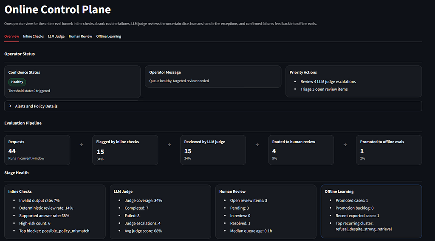Click the Flagged by inline checks card
This screenshot has width=435, height=241.
(125, 150)
